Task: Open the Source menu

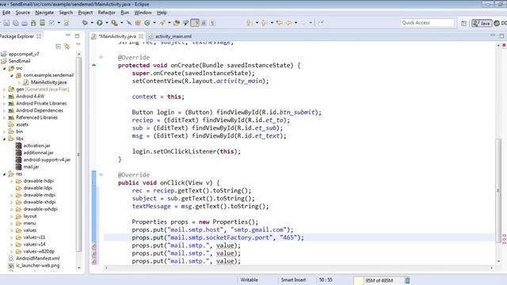Action: pyautogui.click(x=23, y=13)
